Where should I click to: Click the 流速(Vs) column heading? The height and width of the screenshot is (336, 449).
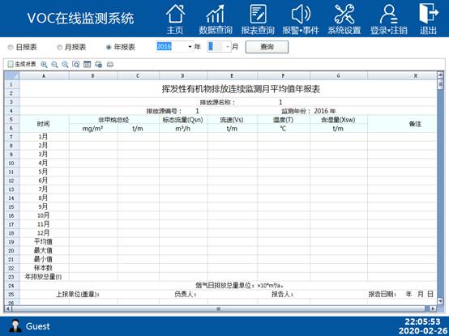tap(232, 120)
